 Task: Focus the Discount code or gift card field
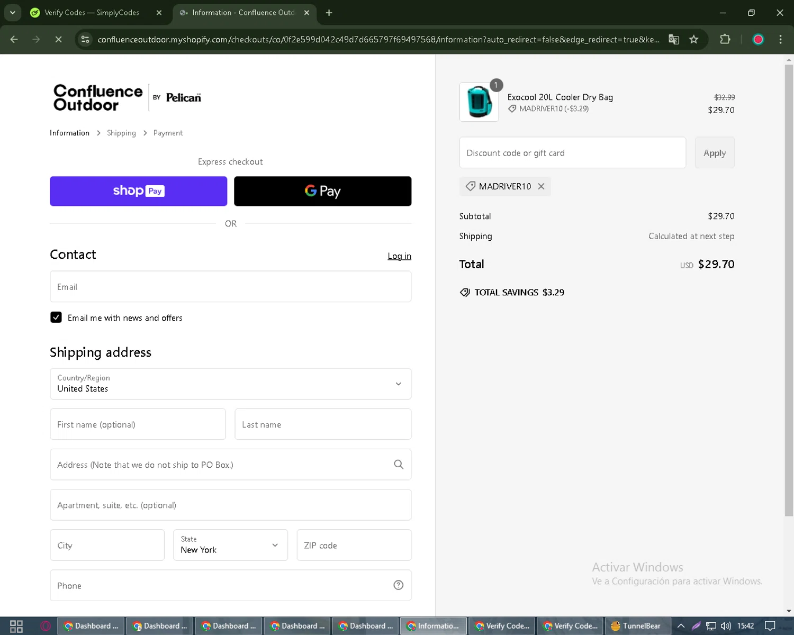(573, 153)
